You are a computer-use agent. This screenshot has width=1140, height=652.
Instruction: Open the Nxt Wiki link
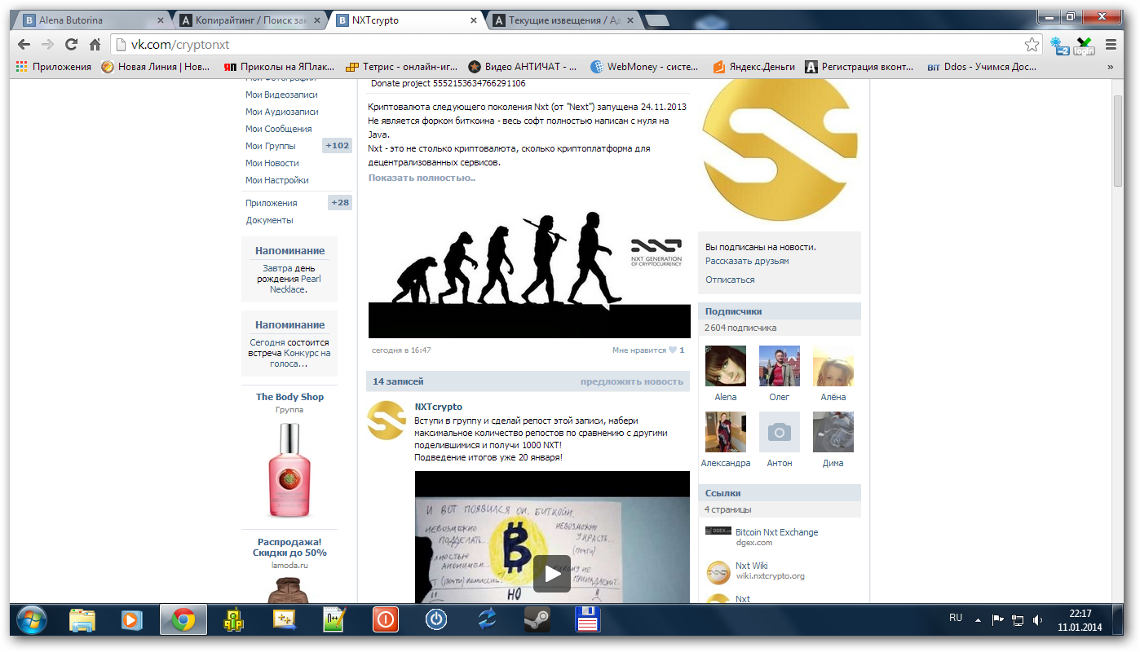click(751, 566)
